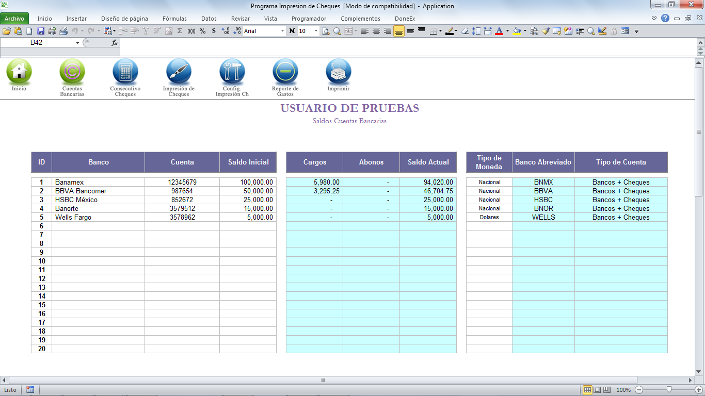Expand the font size dropdown

316,31
